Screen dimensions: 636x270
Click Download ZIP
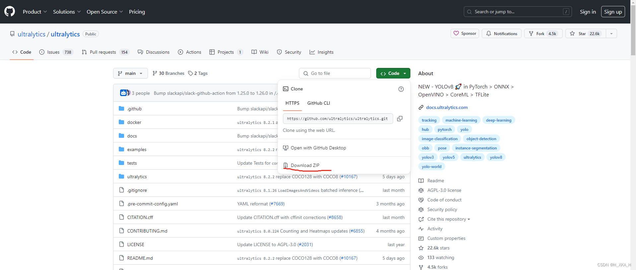(x=305, y=165)
